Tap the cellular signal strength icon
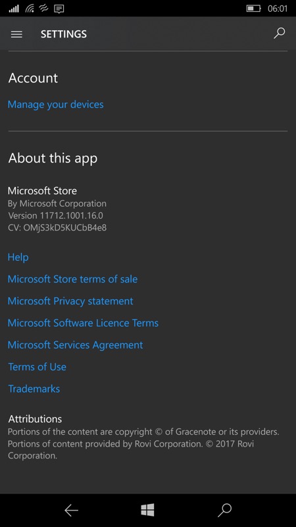 pyautogui.click(x=14, y=9)
